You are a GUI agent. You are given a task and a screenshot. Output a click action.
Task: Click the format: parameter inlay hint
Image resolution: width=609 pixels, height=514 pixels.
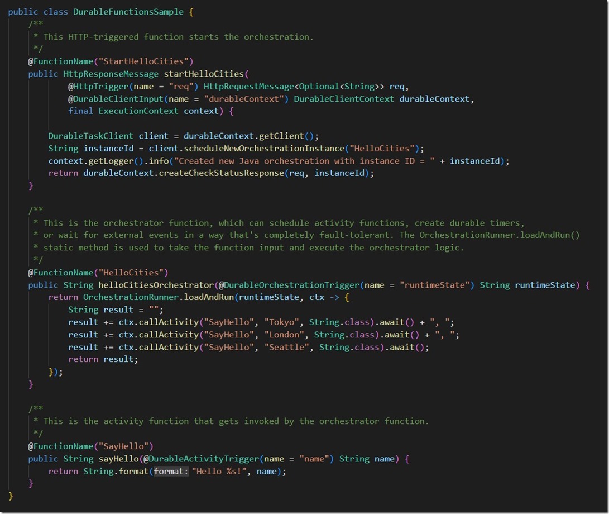(171, 471)
